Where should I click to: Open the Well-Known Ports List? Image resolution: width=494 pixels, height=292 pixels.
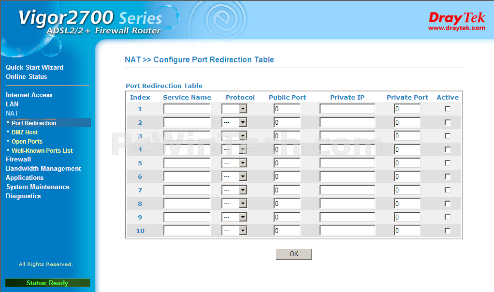42,150
